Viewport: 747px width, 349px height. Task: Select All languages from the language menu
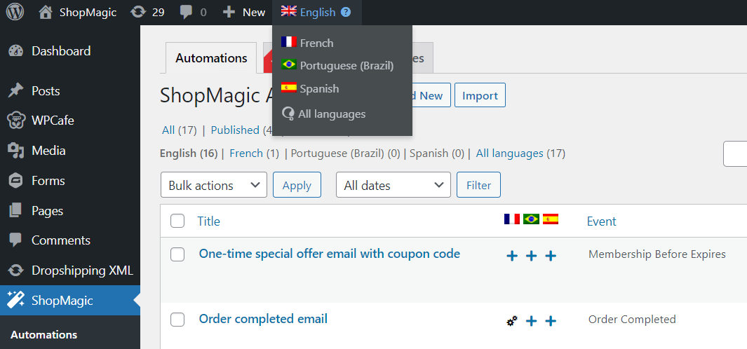pyautogui.click(x=332, y=114)
